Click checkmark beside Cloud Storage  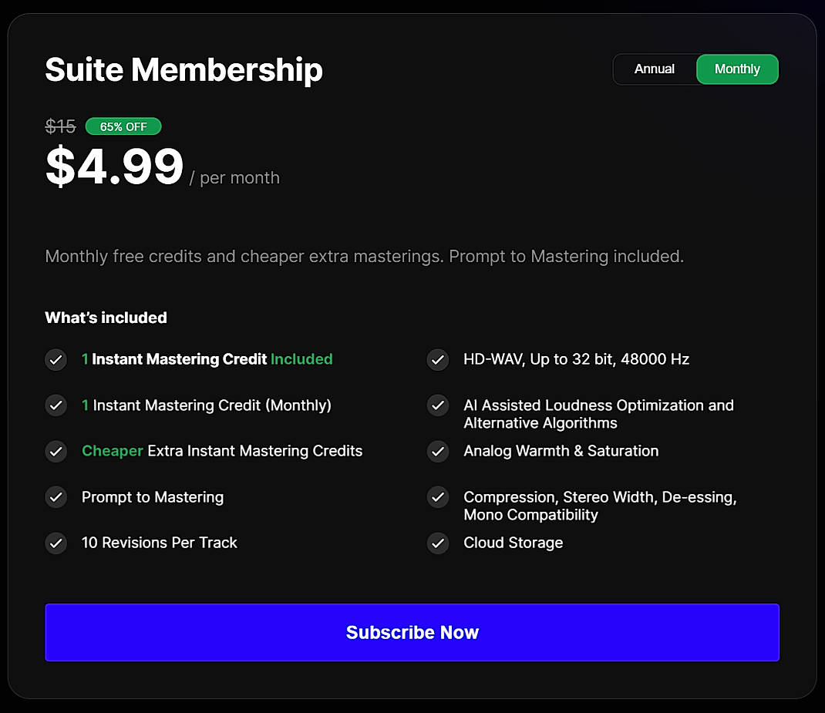tap(438, 543)
